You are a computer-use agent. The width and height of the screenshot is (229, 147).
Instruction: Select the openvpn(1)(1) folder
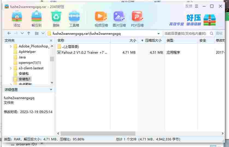(x=30, y=63)
